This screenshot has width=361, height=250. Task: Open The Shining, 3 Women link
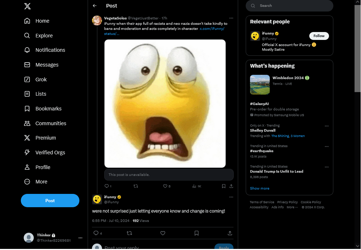288,136
